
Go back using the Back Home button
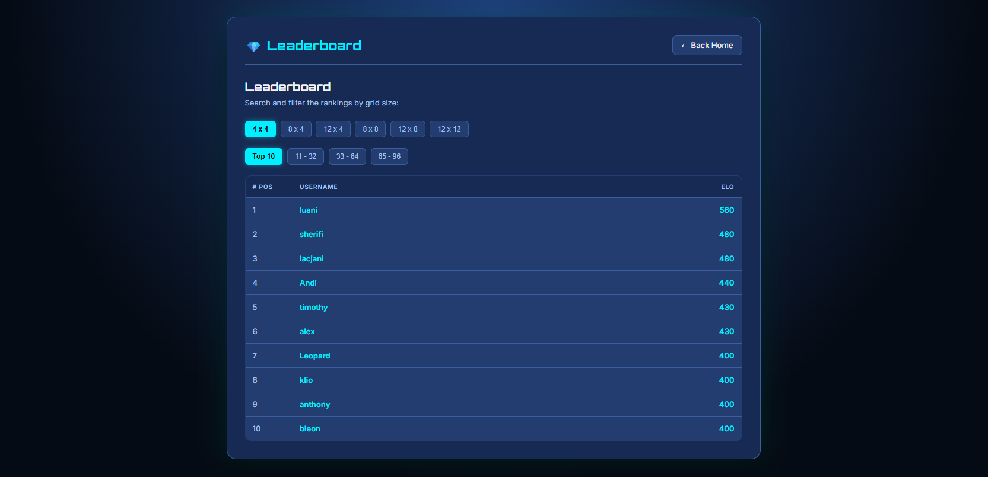tap(707, 45)
